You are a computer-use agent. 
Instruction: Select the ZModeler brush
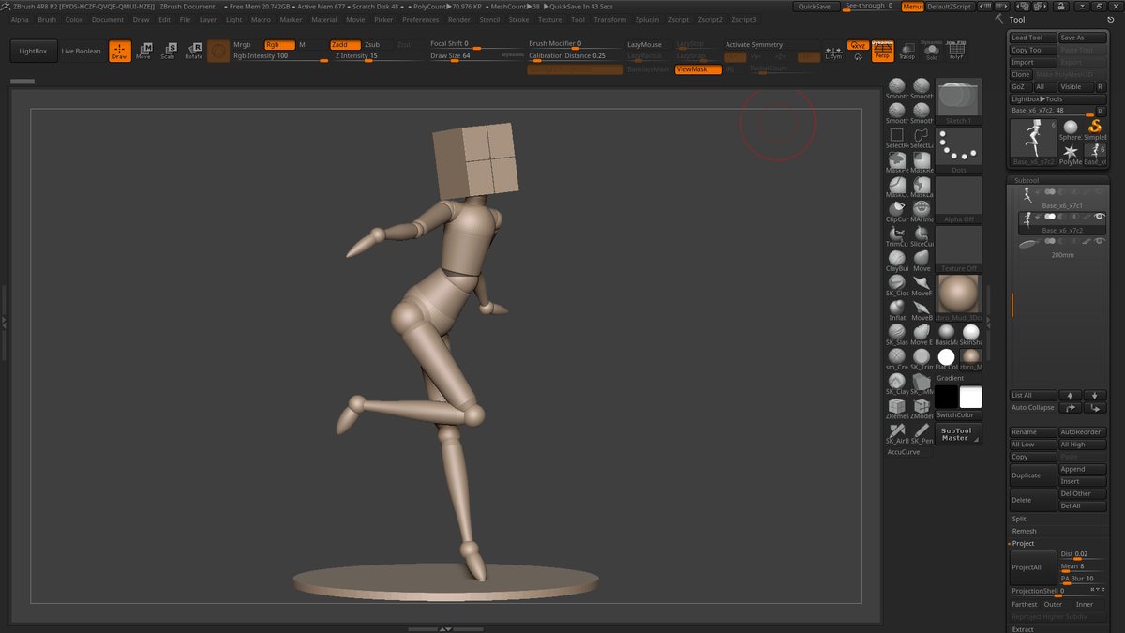(x=922, y=406)
